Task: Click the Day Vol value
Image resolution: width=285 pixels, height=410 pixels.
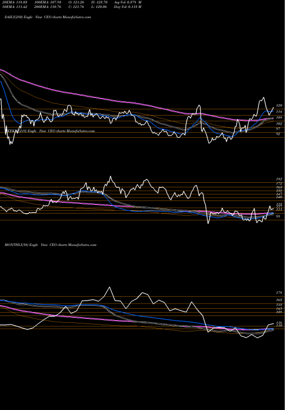Action: pos(128,7)
